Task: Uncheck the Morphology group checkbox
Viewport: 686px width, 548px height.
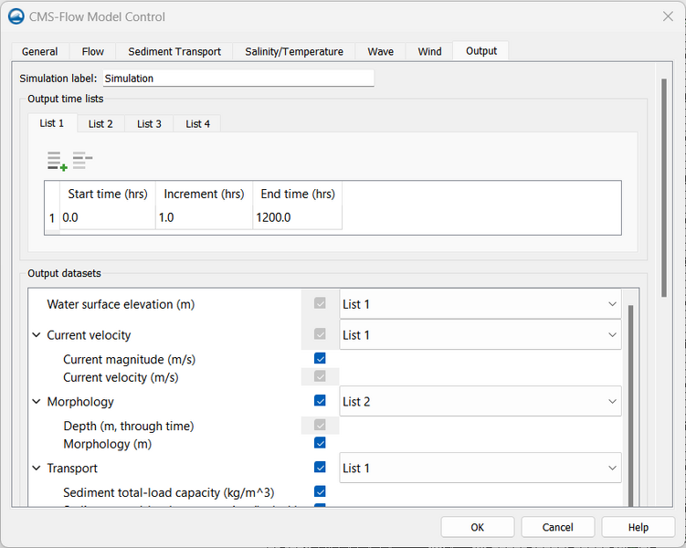Action: pyautogui.click(x=320, y=401)
